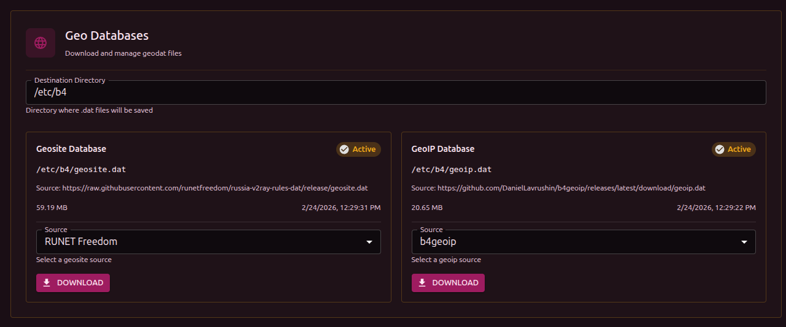Screen dimensions: 786x327
Task: Select the Geosite Database card heading
Action: [x=71, y=149]
